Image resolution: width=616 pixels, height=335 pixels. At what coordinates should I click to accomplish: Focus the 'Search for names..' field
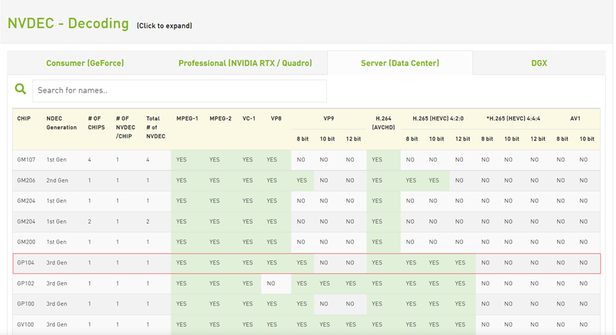tap(179, 91)
